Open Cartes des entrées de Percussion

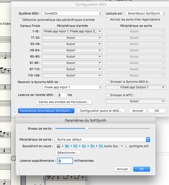pos(63,102)
